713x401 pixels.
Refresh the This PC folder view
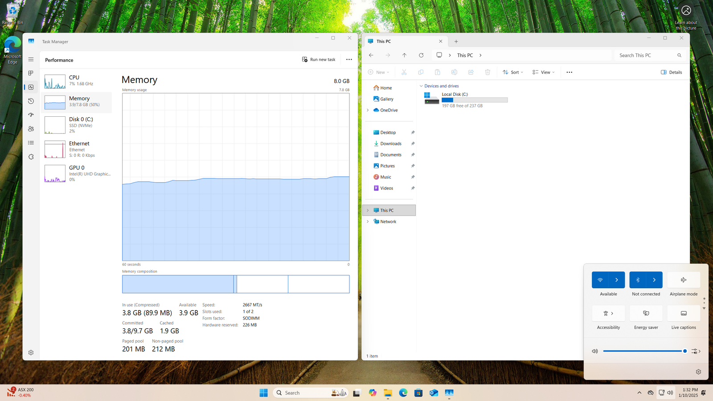[421, 55]
